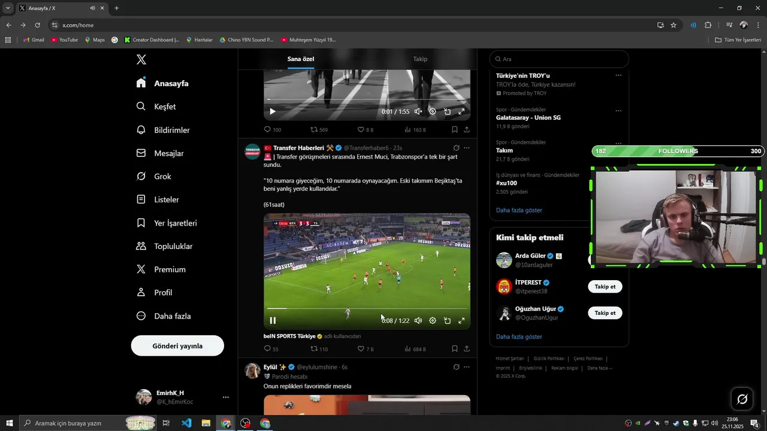Open Visual Studio Code from taskbar
767x431 pixels.
(186, 423)
